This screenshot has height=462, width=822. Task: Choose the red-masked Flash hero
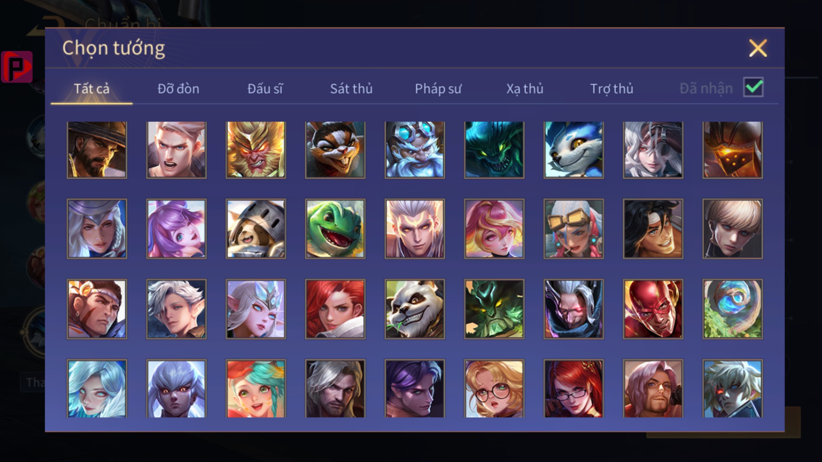point(653,309)
